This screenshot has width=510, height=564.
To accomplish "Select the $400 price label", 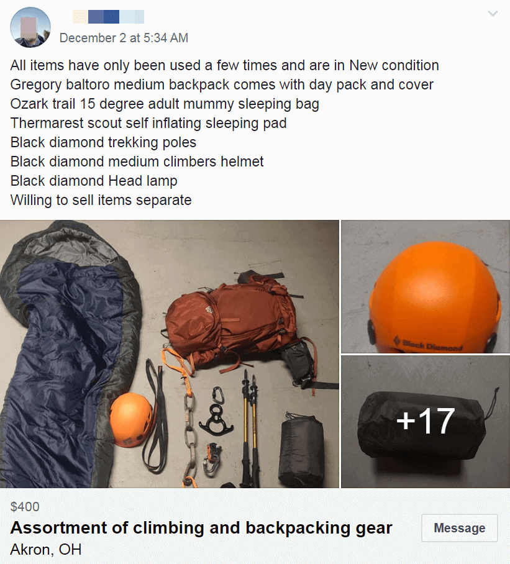I will coord(25,506).
